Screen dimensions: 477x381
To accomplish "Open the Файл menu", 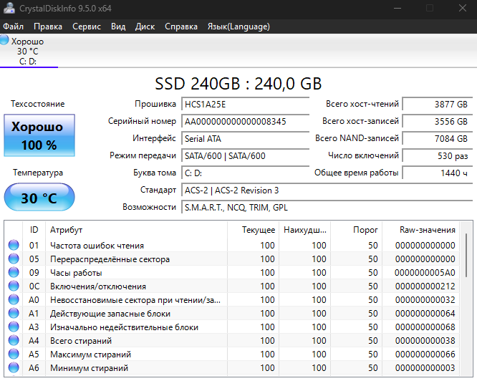I will [x=13, y=26].
